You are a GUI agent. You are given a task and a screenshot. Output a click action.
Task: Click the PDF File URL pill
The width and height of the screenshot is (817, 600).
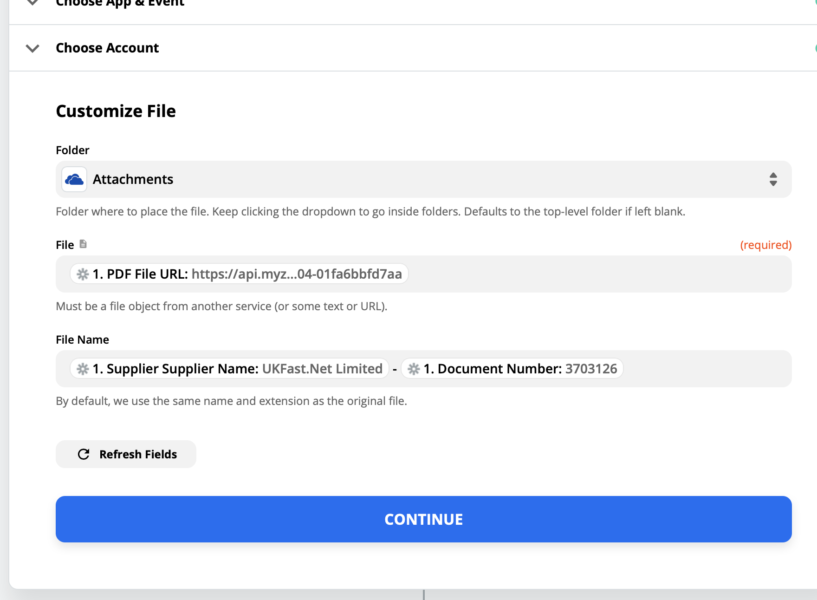[239, 274]
